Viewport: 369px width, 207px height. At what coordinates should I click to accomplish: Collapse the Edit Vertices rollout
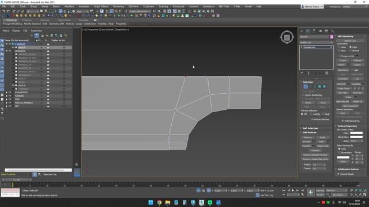[x=309, y=132]
